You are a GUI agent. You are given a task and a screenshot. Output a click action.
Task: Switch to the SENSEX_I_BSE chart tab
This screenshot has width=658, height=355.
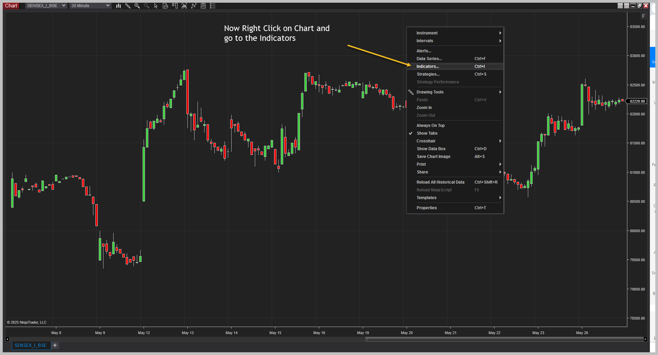[31, 345]
